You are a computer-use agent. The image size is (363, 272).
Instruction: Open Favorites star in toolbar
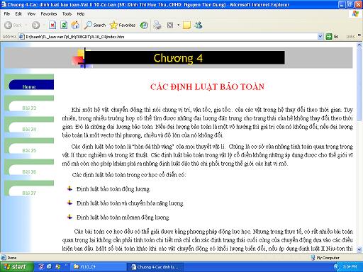123,25
